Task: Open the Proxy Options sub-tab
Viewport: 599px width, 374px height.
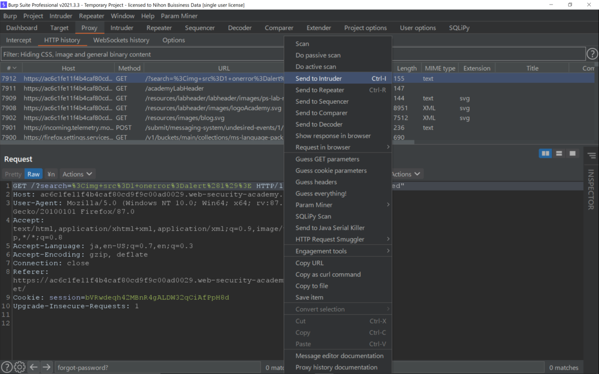Action: [174, 40]
